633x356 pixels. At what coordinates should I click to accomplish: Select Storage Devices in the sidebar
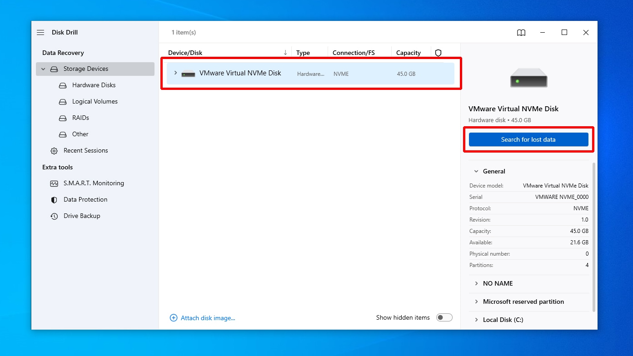[95, 69]
